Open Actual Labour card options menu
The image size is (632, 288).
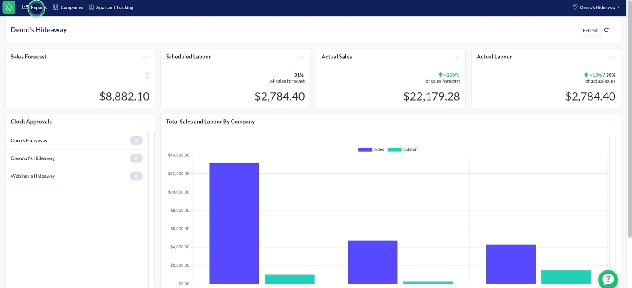(x=612, y=57)
